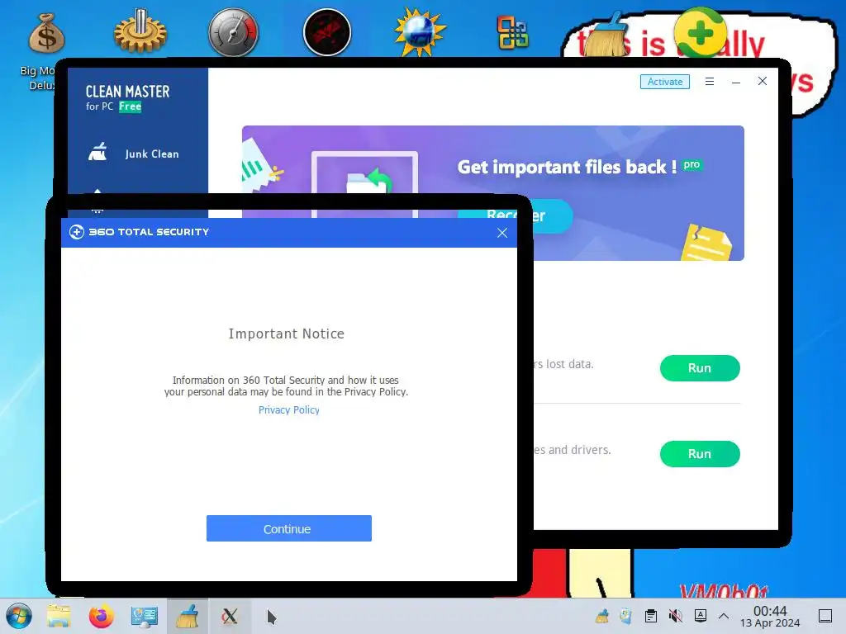
Task: Open the colorful puzzle-squares desktop icon
Action: (x=512, y=32)
